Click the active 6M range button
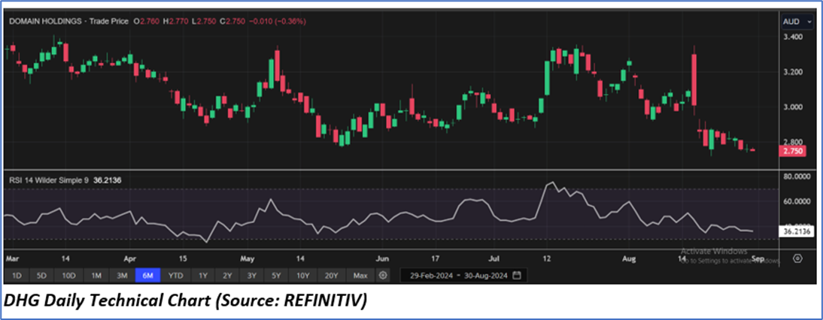This screenshot has height=320, width=823. [x=147, y=275]
